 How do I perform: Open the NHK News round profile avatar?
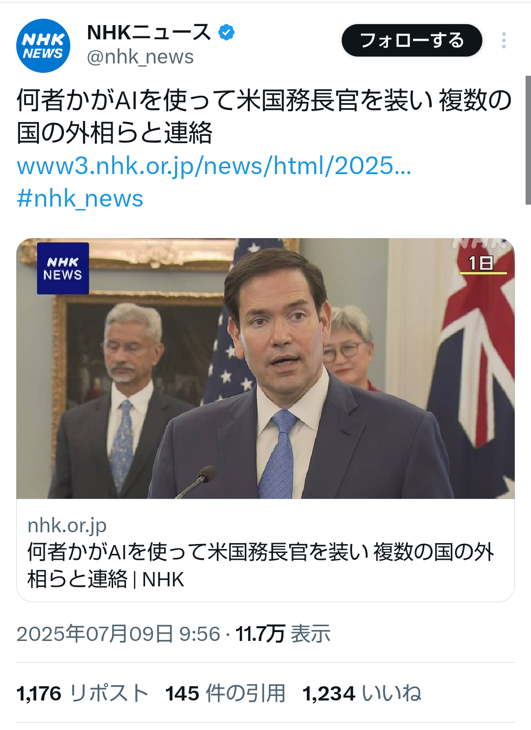click(x=43, y=46)
